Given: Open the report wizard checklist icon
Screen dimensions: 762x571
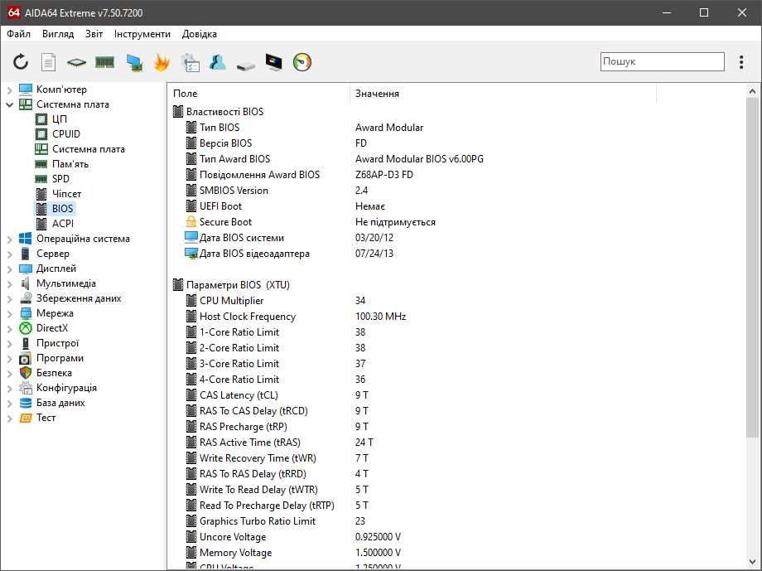Looking at the screenshot, I should [x=190, y=62].
